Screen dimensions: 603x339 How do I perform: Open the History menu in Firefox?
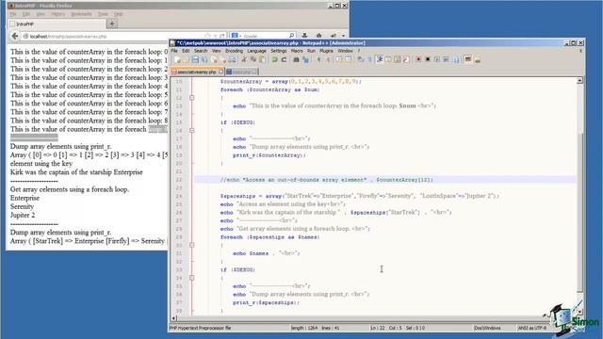58,14
